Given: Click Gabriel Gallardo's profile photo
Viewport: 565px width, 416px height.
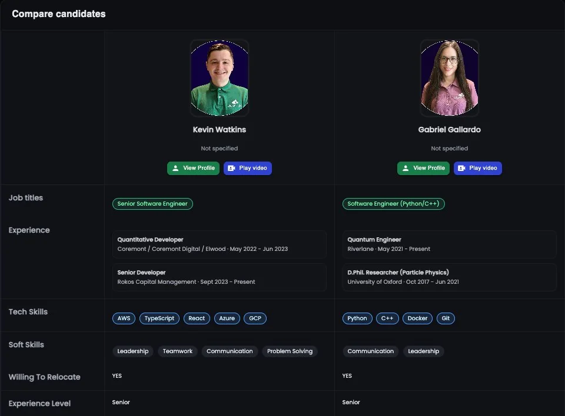Looking at the screenshot, I should pos(449,78).
